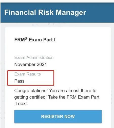This screenshot has width=114, height=128.
Task: Click the registered trademark symbol after FRM
Action: [x=26, y=39]
